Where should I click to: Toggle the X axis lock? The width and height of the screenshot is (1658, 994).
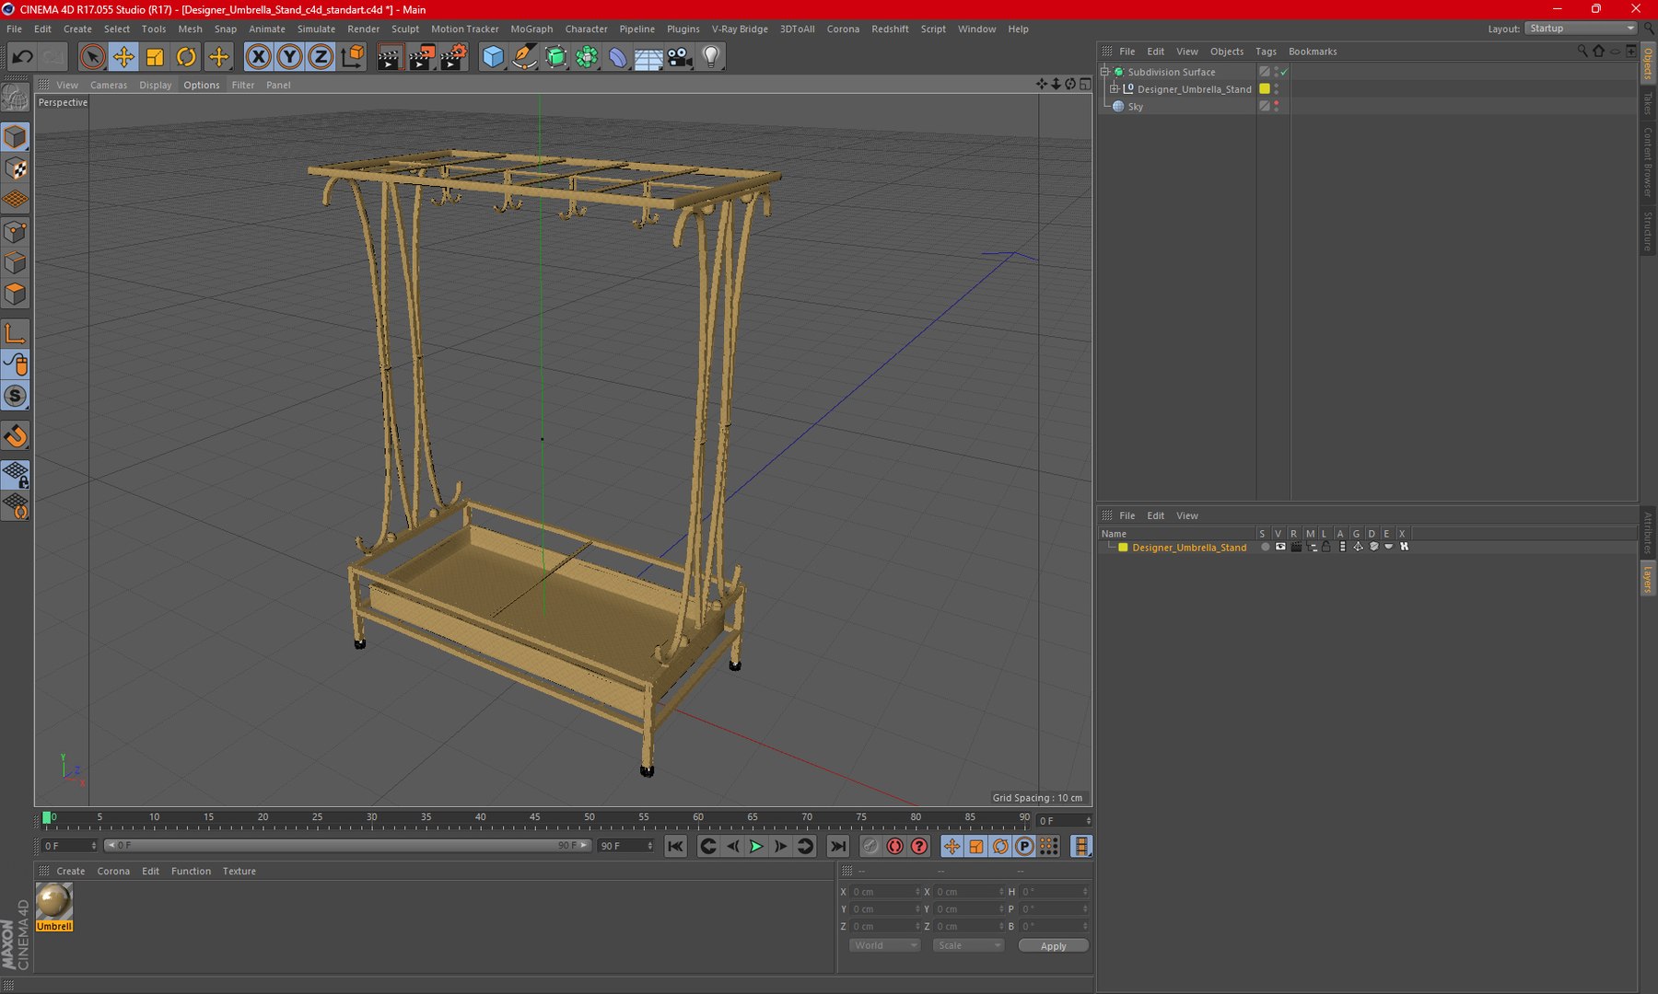pos(259,57)
